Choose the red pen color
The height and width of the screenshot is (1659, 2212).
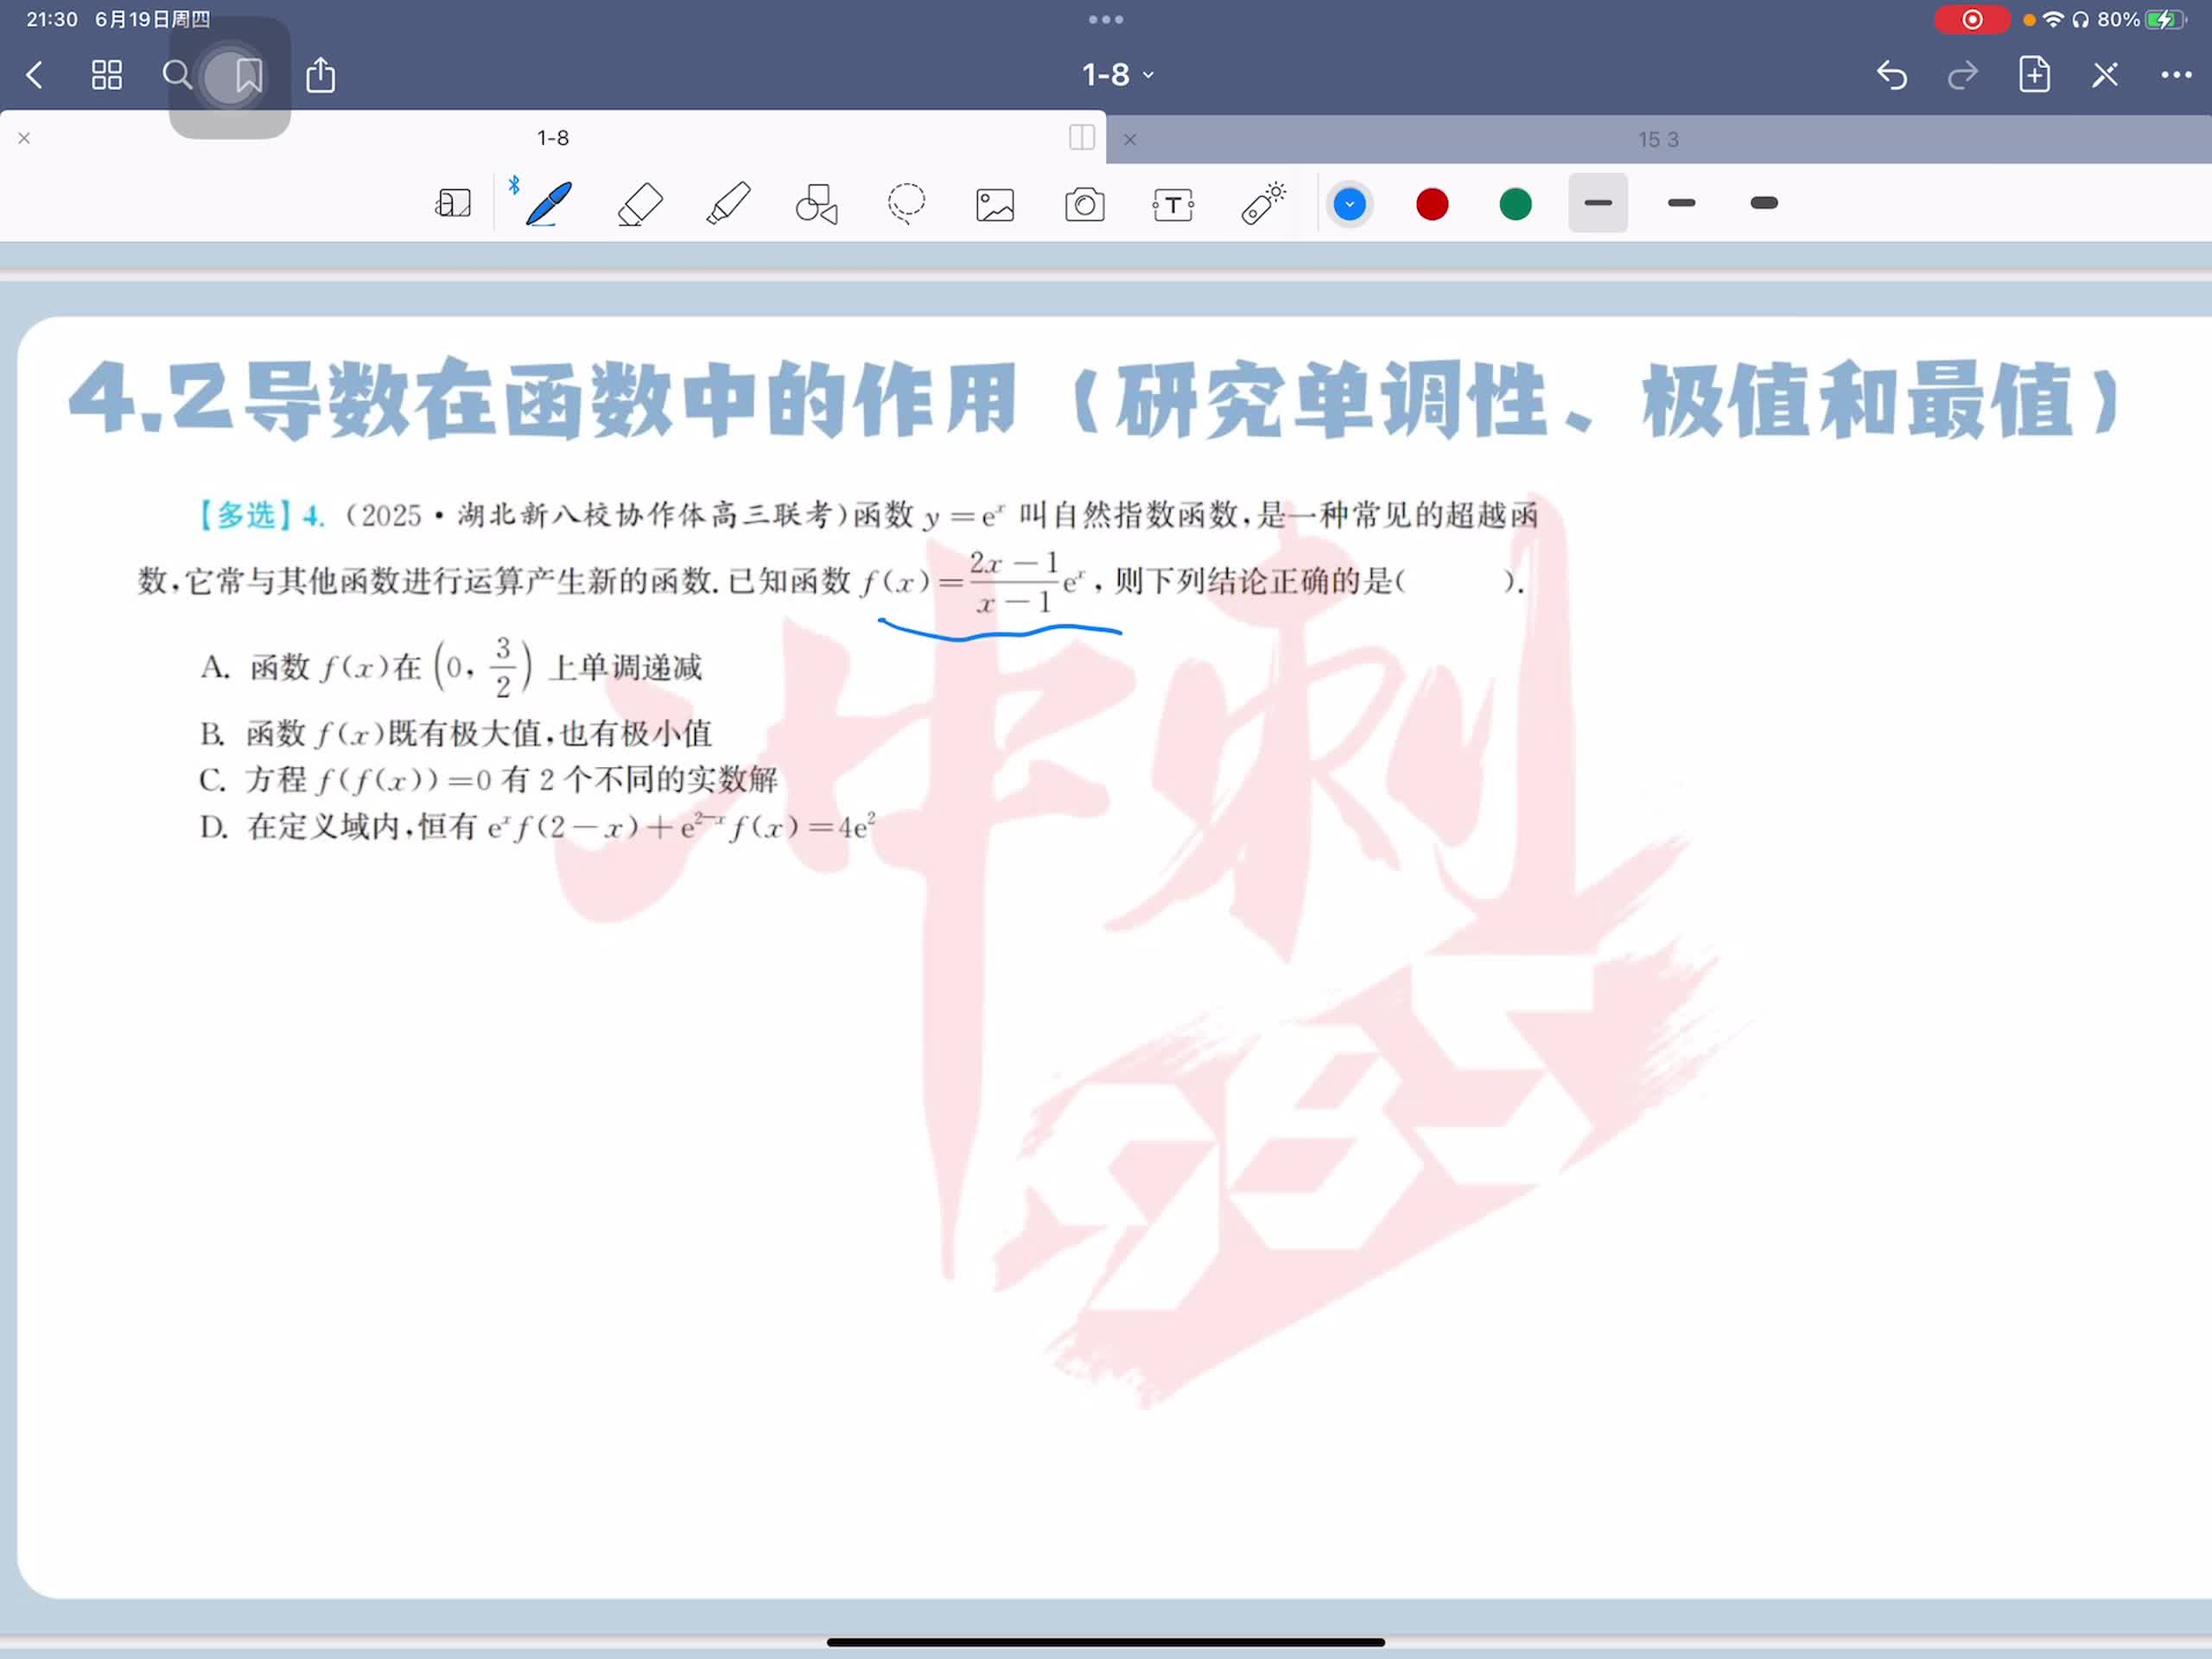1432,204
